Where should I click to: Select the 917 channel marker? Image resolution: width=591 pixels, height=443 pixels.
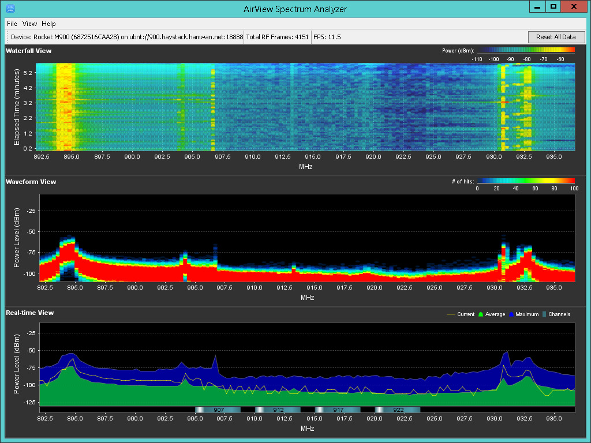[338, 410]
